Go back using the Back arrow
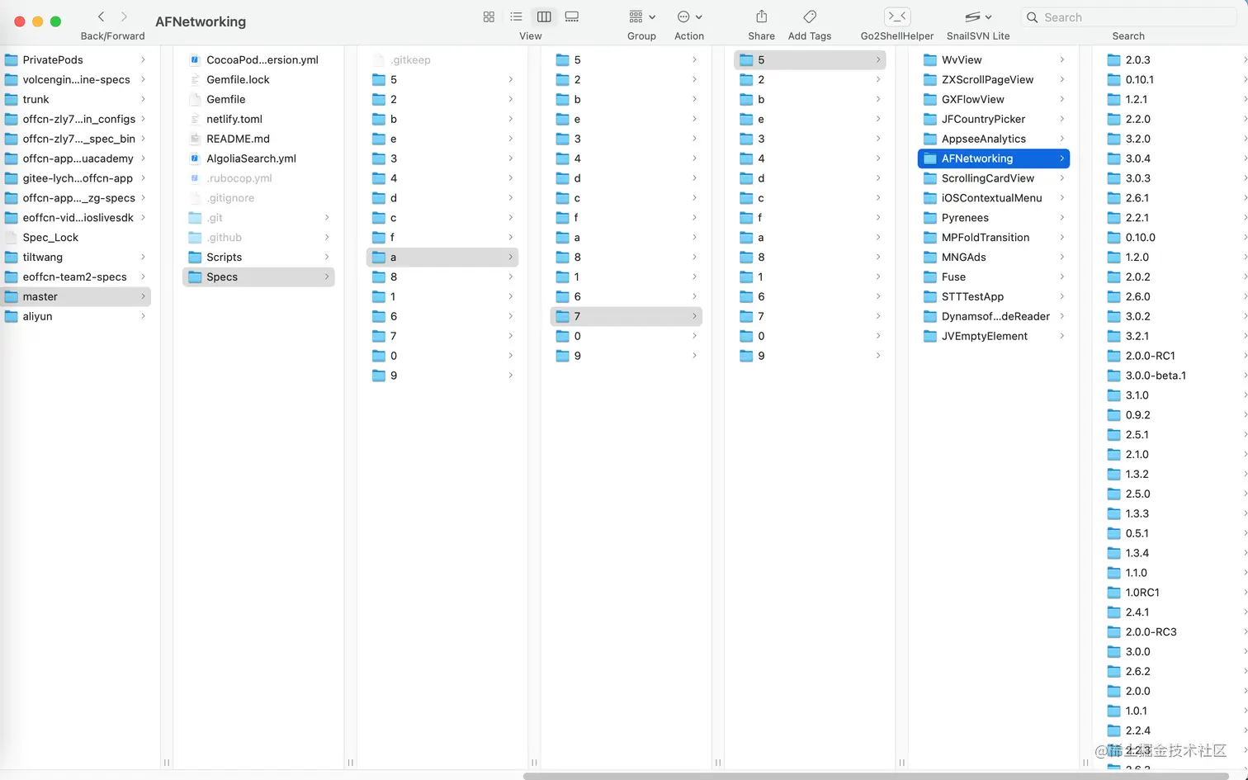Viewport: 1248px width, 780px height. [101, 17]
